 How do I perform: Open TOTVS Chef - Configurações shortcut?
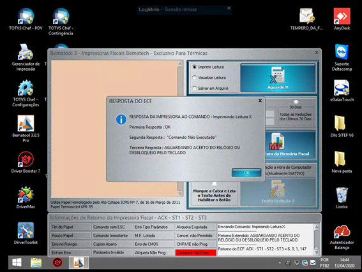click(x=26, y=93)
